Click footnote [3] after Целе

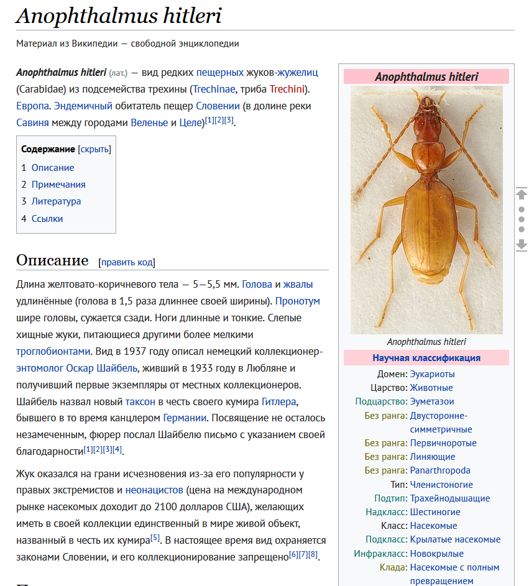click(229, 120)
